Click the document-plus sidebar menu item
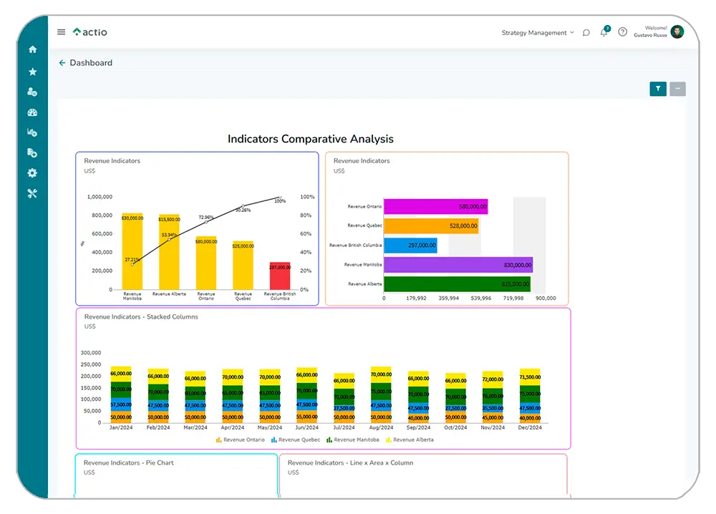The image size is (716, 514). pyautogui.click(x=32, y=152)
